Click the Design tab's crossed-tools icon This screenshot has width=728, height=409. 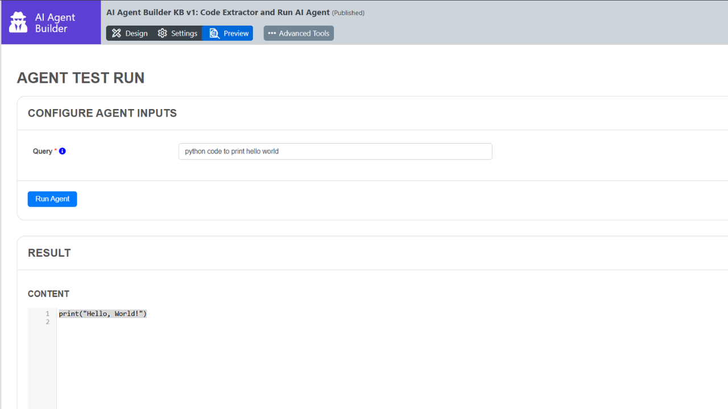[x=117, y=34]
